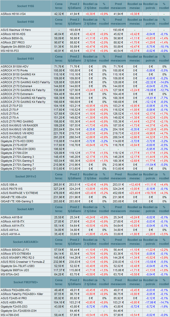Click the Socket AM3/AM3+ section header
170x317 pixels.
pyautogui.click(x=25, y=242)
